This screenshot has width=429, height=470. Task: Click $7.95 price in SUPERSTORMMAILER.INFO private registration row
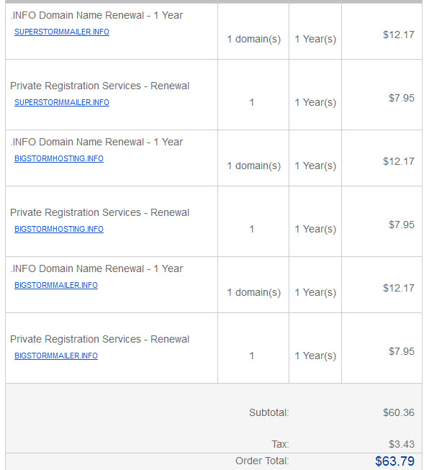pos(402,98)
